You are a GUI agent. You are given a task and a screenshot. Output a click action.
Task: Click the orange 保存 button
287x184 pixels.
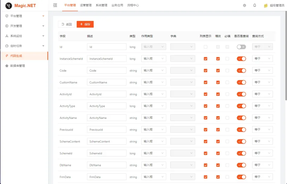pyautogui.click(x=85, y=24)
